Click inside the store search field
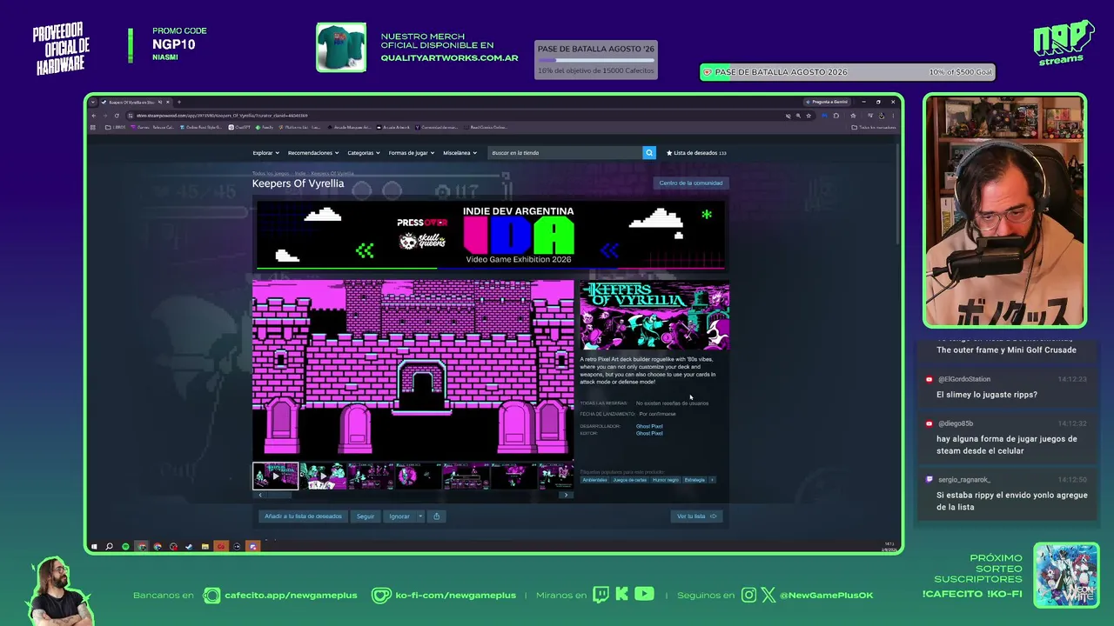The height and width of the screenshot is (626, 1114). tap(565, 153)
